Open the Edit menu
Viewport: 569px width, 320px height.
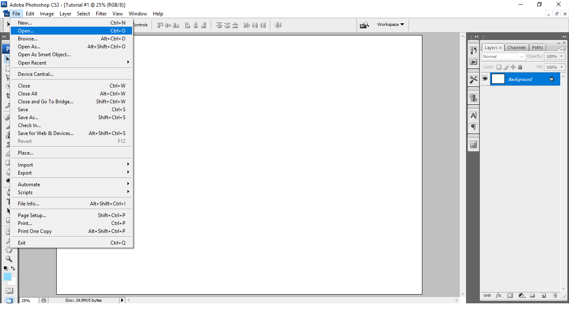pos(30,14)
